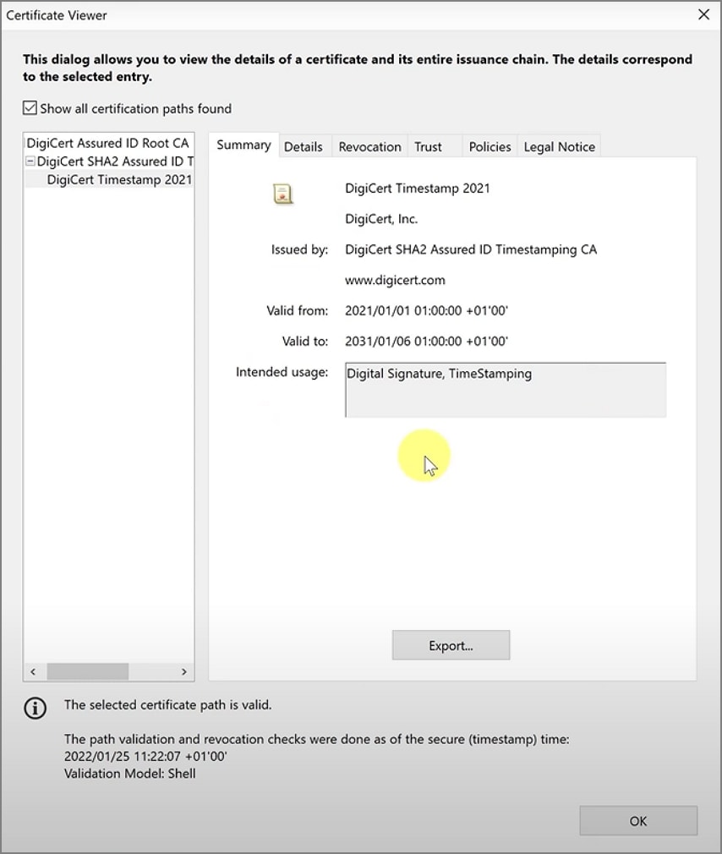The image size is (722, 854).
Task: Close the Certificate Viewer dialog
Action: 704,14
